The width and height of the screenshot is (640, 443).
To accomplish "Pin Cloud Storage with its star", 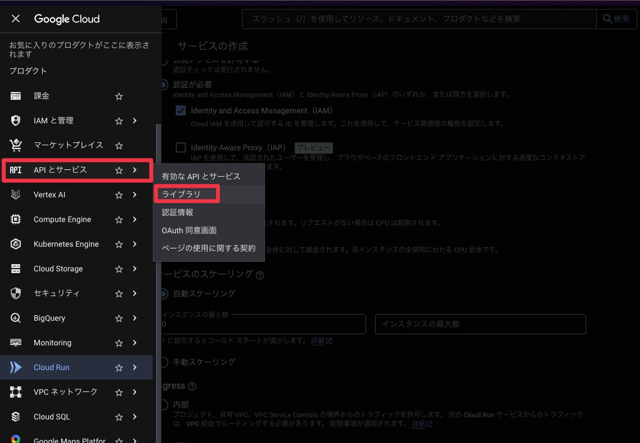I will (119, 269).
